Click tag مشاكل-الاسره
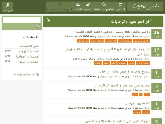 (97, 41)
